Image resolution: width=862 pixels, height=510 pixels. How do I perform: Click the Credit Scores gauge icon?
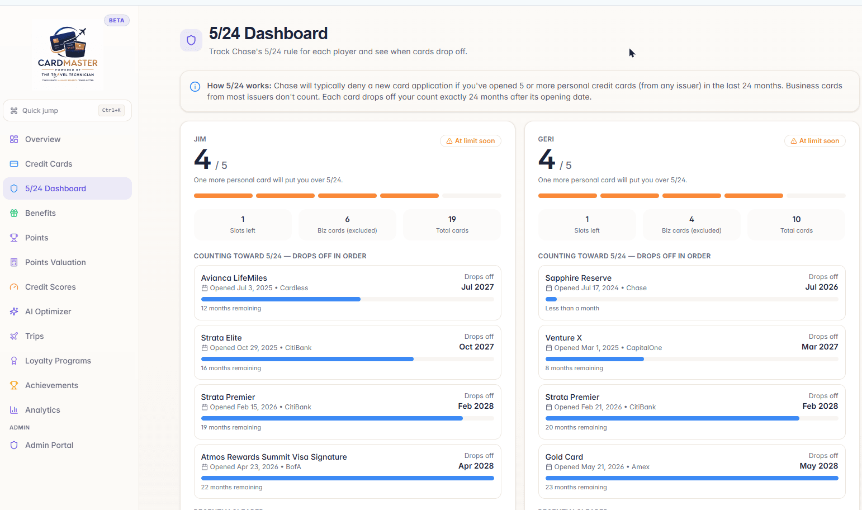[x=14, y=287]
